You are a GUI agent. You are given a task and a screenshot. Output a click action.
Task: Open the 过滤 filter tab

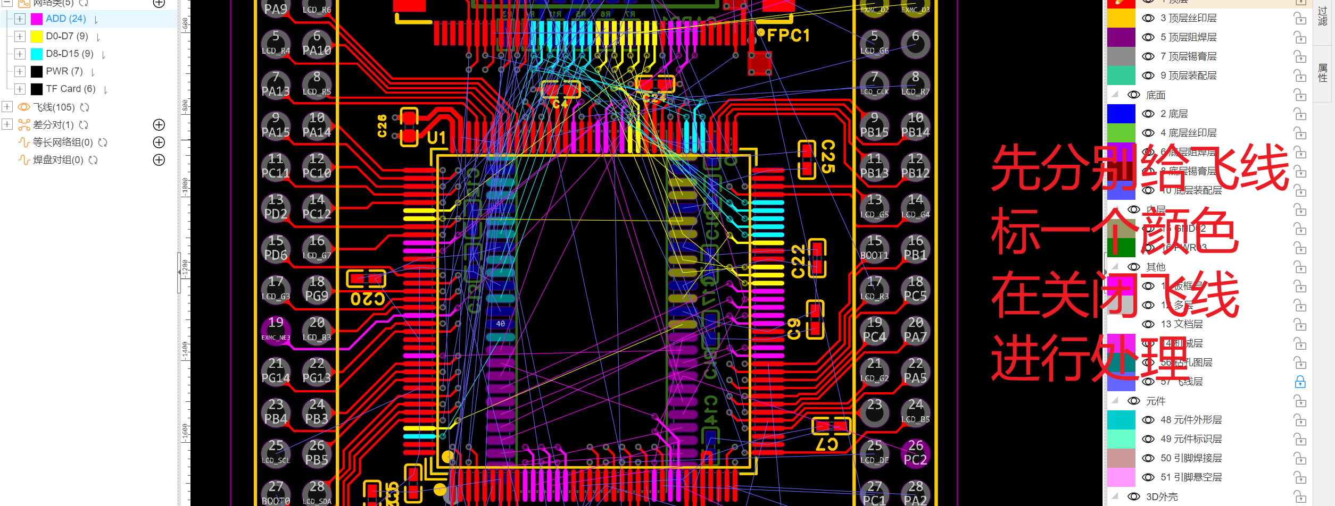[1323, 16]
